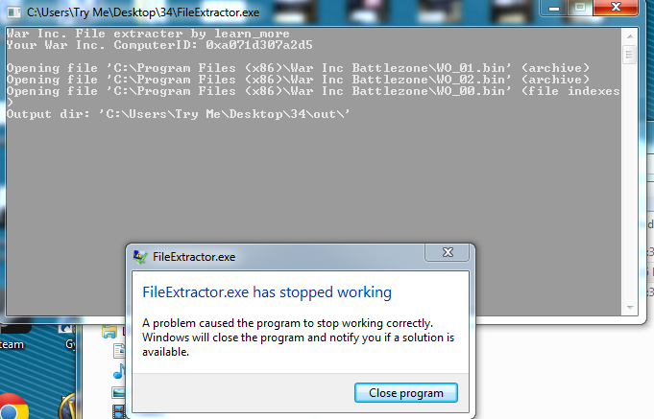Click the console vertical scrollbar thumb

(x=630, y=54)
